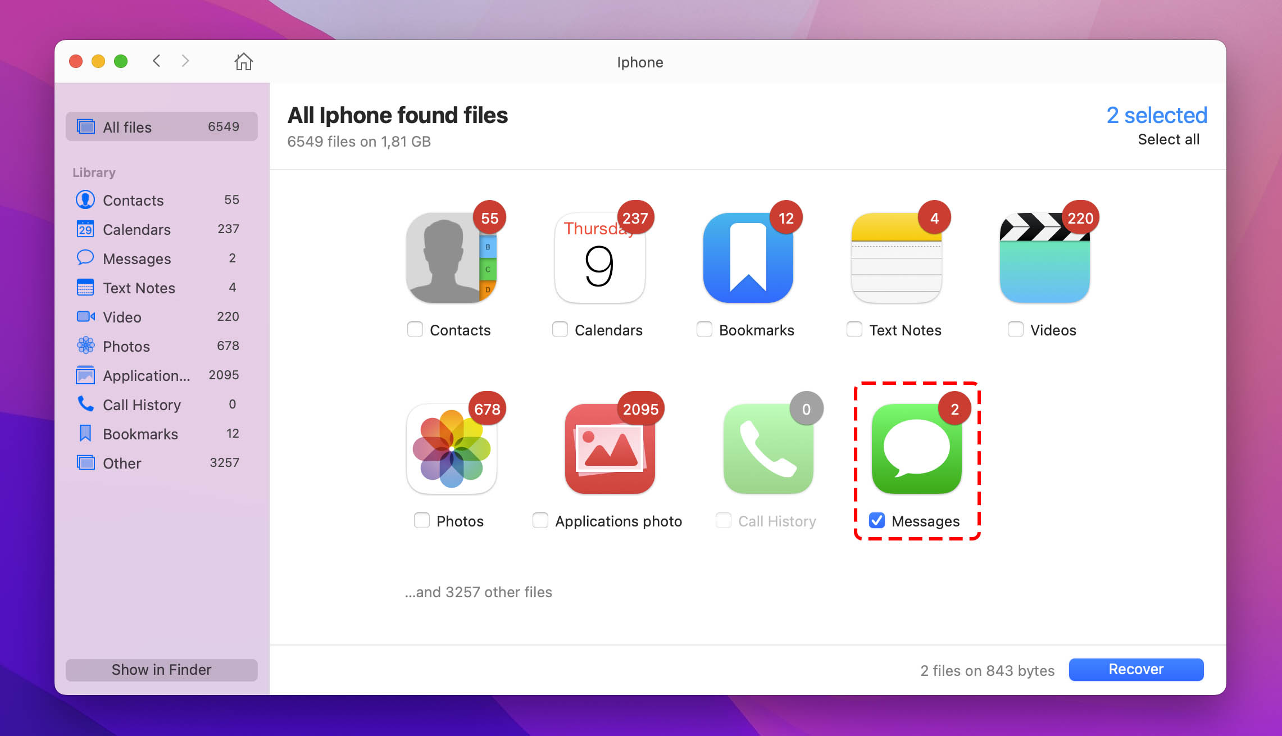Check the Photos checkbox

[x=422, y=520]
